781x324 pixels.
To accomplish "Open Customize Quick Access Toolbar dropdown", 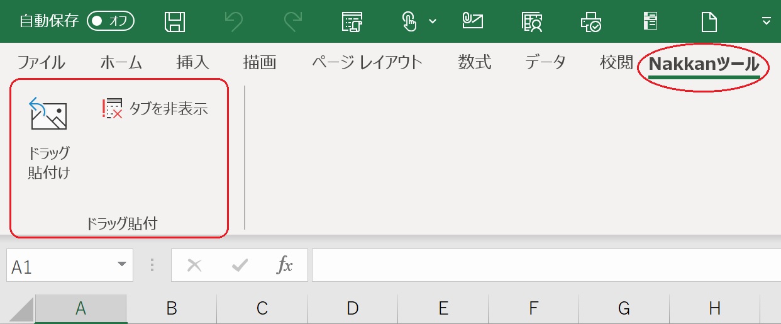I will point(766,21).
